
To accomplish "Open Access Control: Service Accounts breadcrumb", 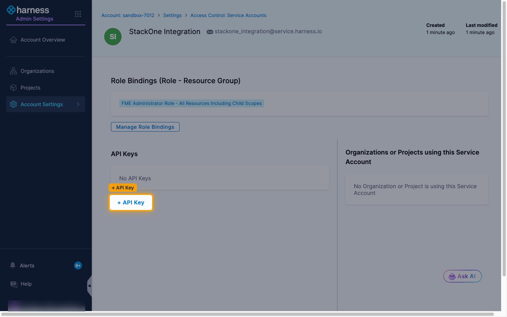I will 228,15.
